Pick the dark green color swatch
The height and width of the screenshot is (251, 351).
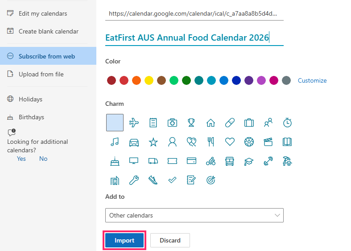[186, 80]
